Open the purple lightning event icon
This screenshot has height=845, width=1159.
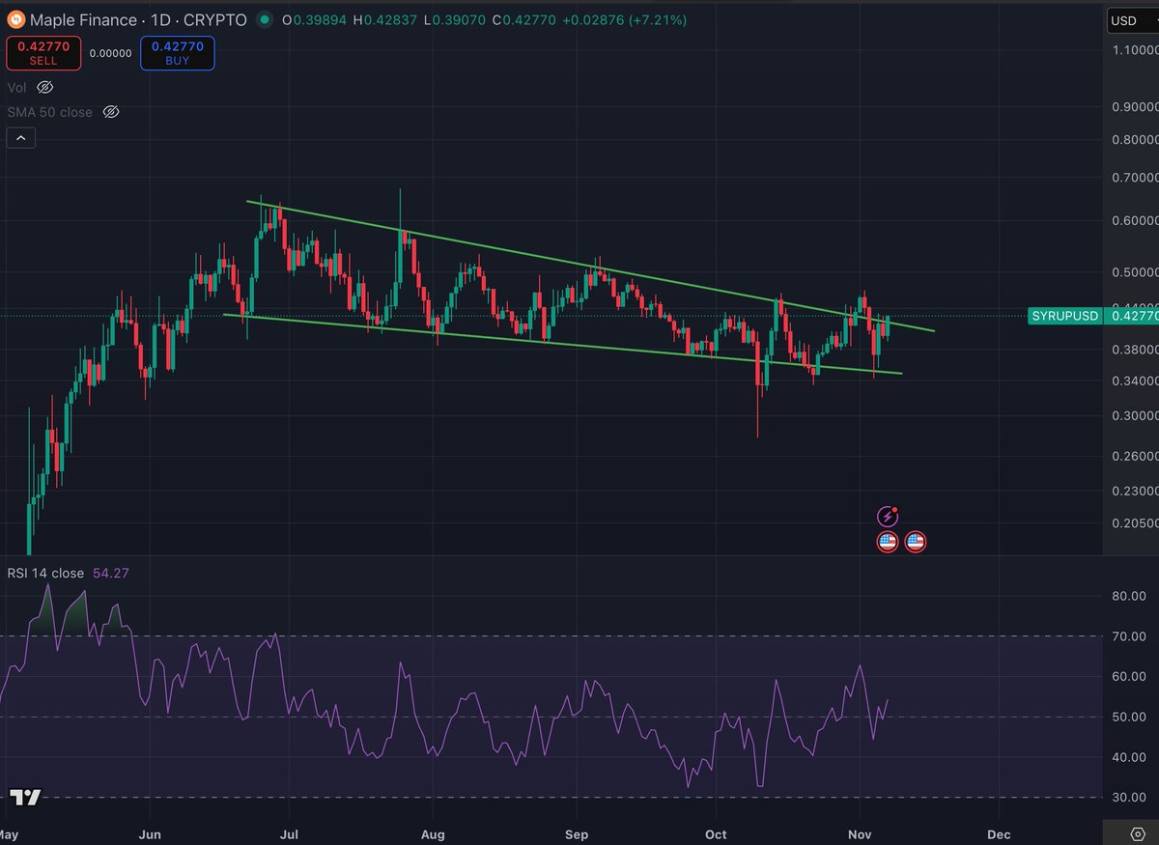887,517
